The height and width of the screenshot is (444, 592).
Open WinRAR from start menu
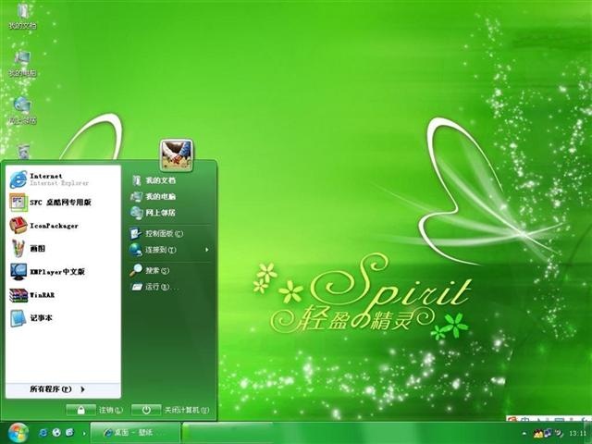63,295
